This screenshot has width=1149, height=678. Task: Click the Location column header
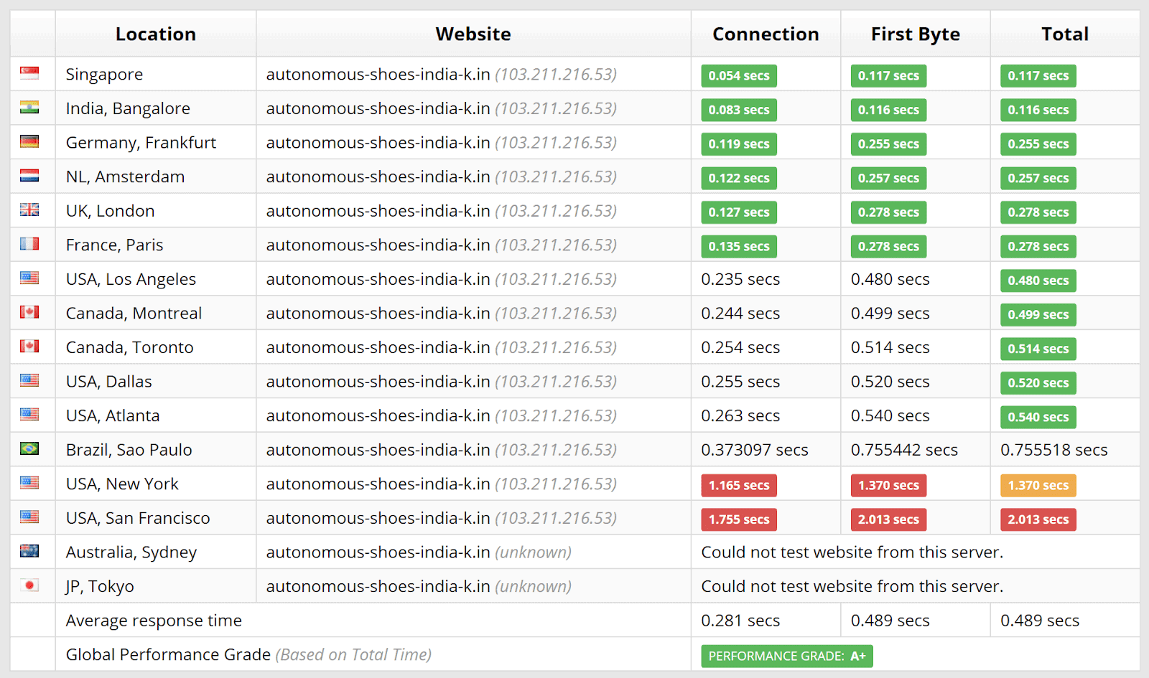[156, 34]
